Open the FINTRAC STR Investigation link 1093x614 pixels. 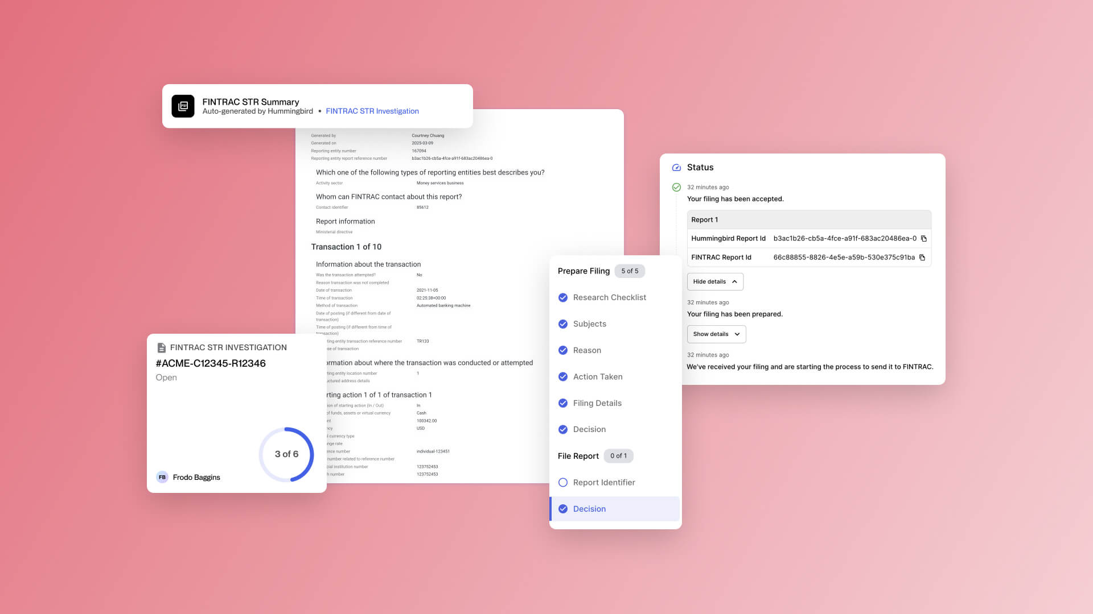point(372,111)
